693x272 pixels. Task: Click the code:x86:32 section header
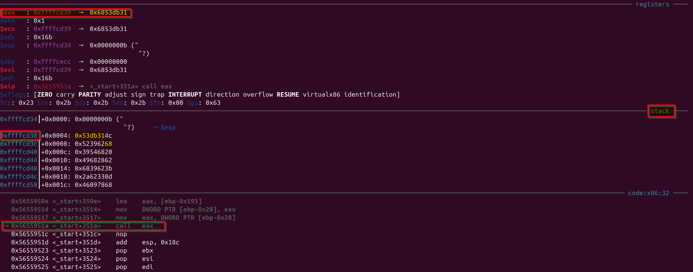[x=648, y=193]
